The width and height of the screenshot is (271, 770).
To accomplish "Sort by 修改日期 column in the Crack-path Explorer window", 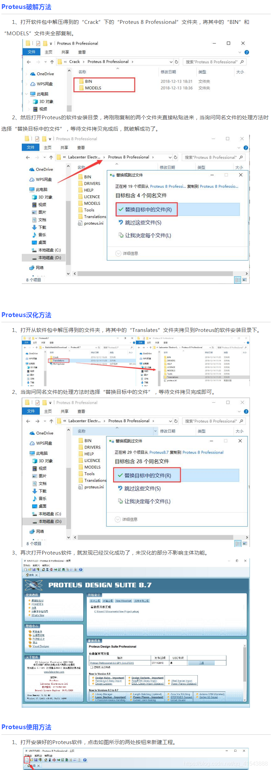I will click(168, 72).
